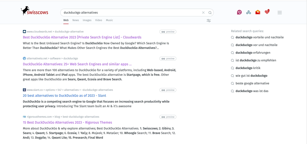Switch to the Video tab
Viewport: 307px width, 144px height.
tap(98, 20)
